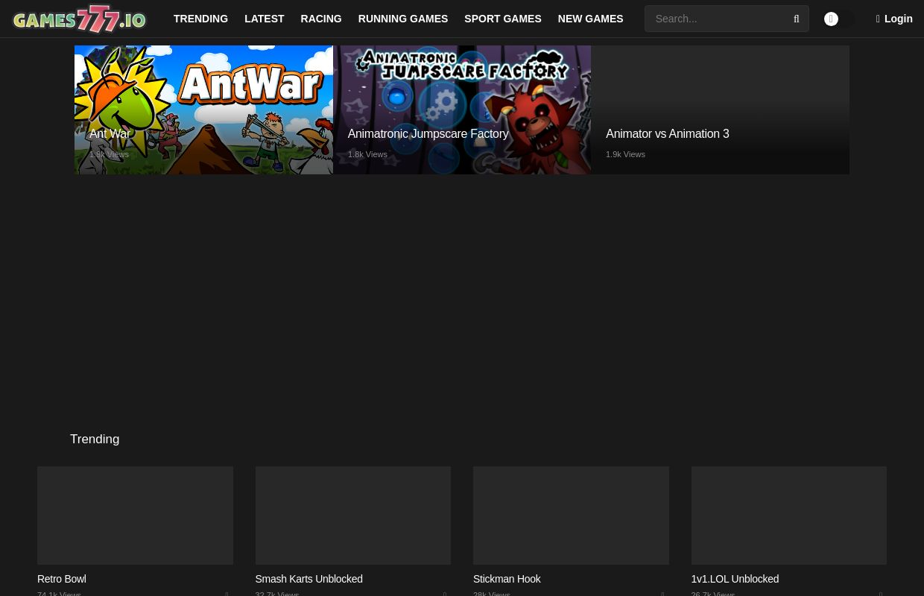This screenshot has width=924, height=596.
Task: Click the Trending section heading
Action: tap(95, 440)
